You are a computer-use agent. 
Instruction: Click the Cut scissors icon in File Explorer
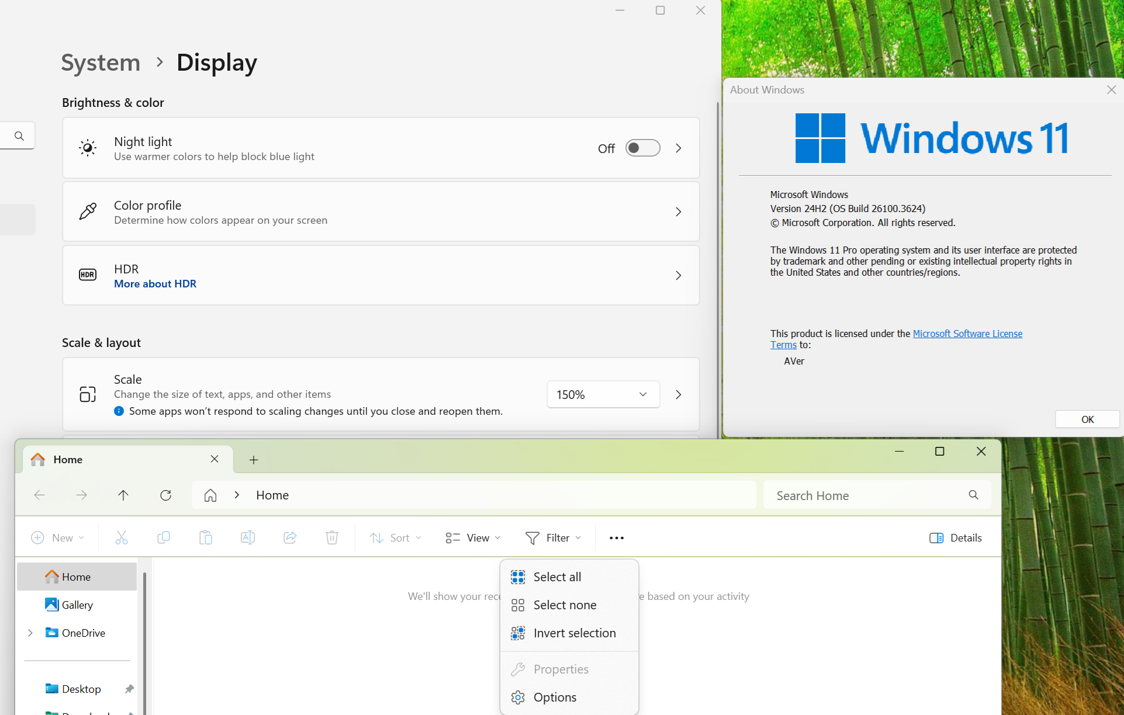(x=122, y=537)
